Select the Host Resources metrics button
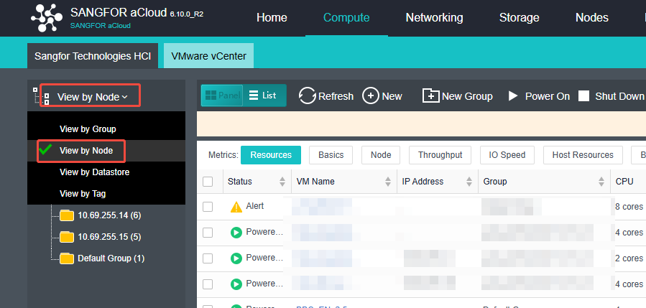This screenshot has height=308, width=646. point(583,155)
